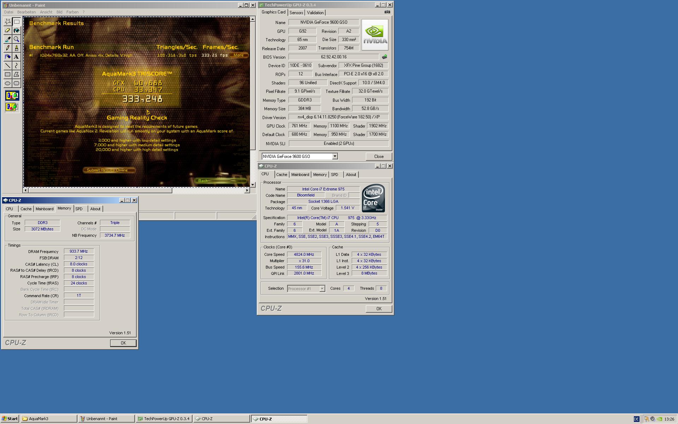Screen dimensions: 678x424
Task: Switch to the Sensors tab in GPU-Z
Action: [296, 13]
